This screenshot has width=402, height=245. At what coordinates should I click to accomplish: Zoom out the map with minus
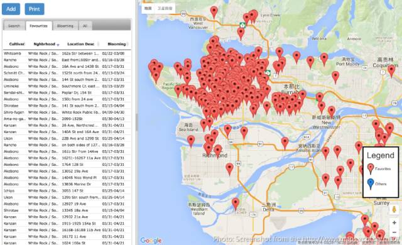[394, 232]
